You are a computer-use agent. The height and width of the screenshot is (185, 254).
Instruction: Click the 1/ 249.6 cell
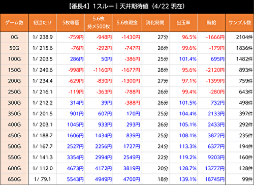tap(43, 70)
